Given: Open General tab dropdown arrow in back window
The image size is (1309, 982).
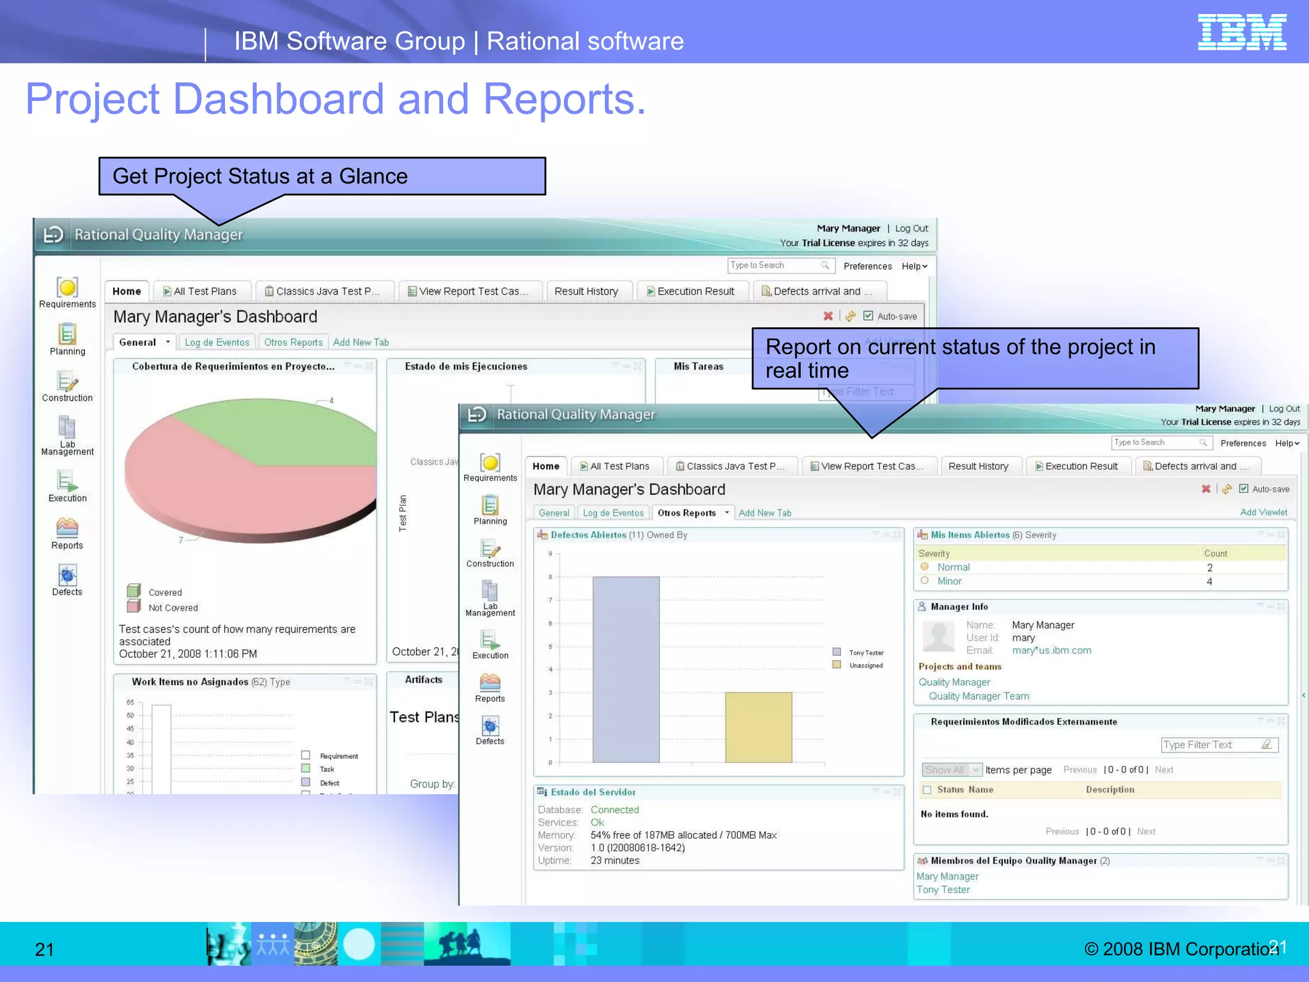Looking at the screenshot, I should [x=168, y=342].
